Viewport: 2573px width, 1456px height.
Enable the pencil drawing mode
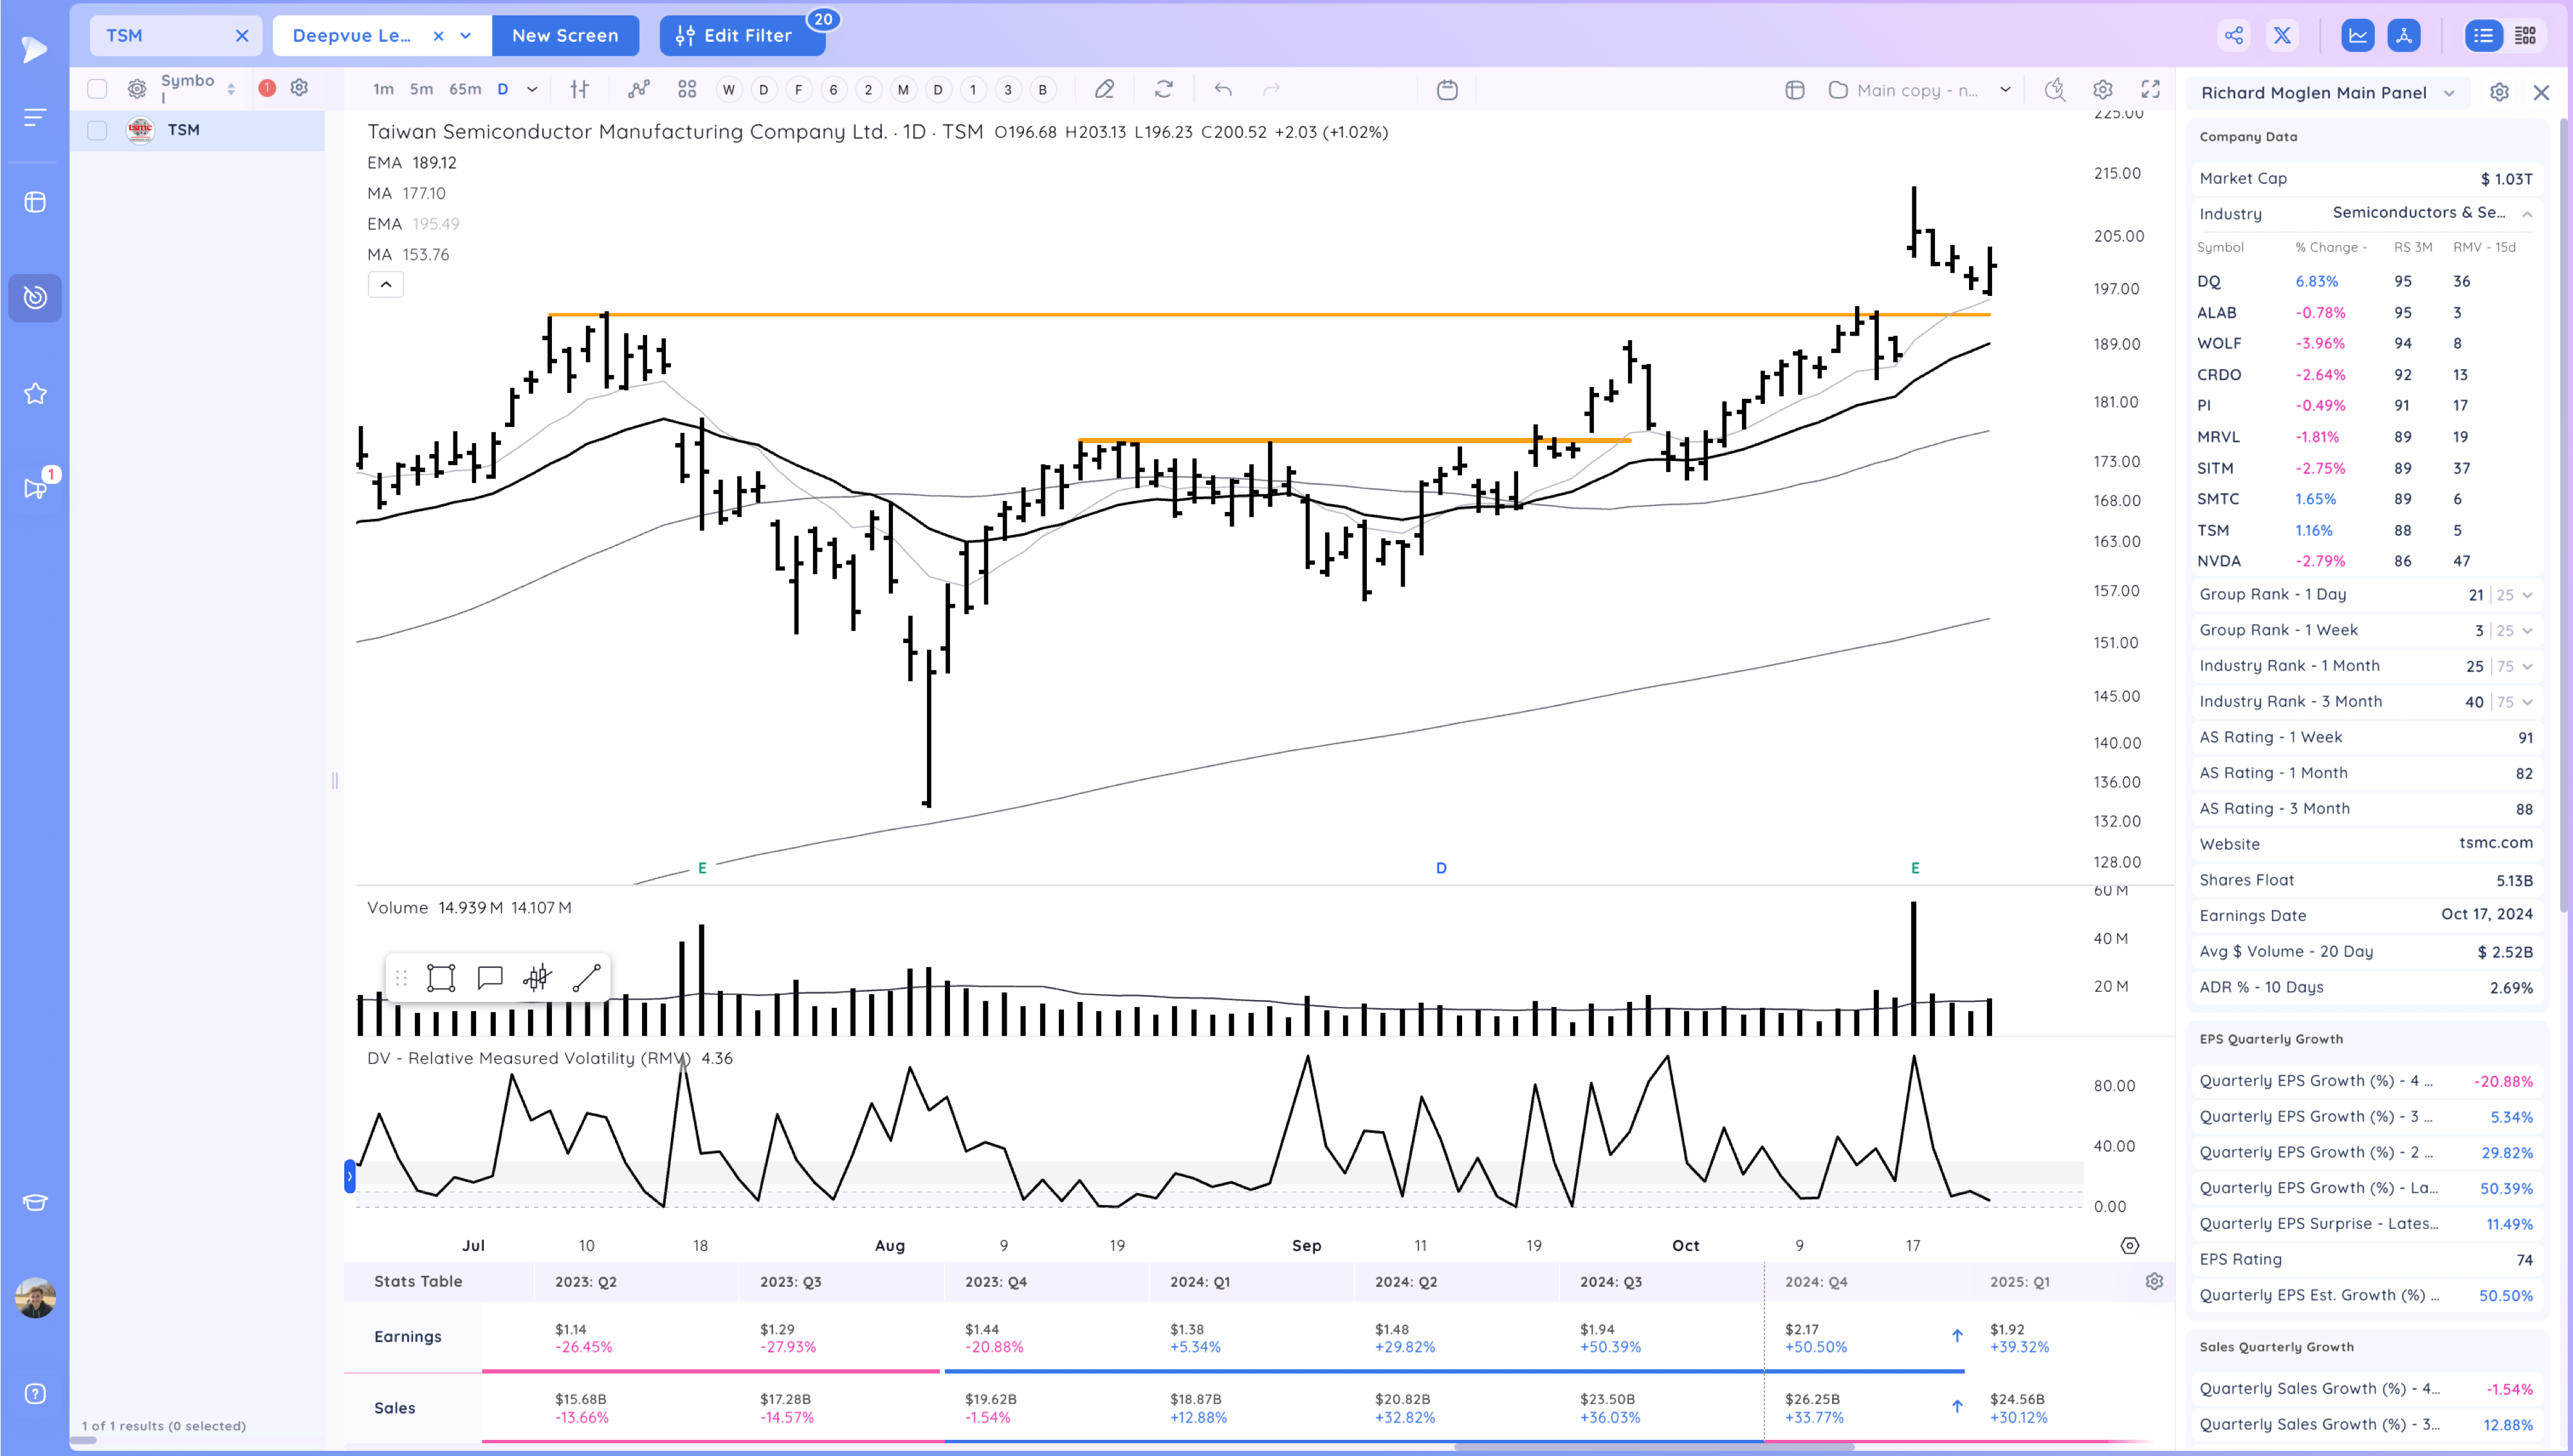point(1104,89)
